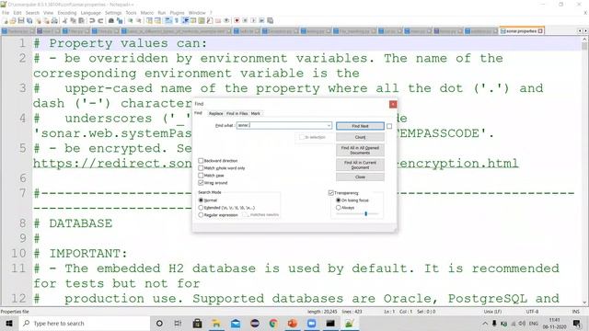Click the Zoom Out toolbar icon
This screenshot has width=589, height=331.
point(139,20)
